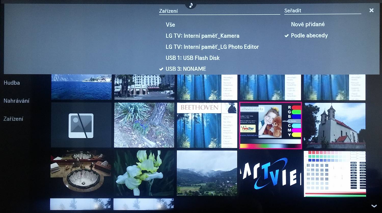Deselect the checked "USB 3: NONAME" device
Screen dimensions: 382x213
[185, 69]
